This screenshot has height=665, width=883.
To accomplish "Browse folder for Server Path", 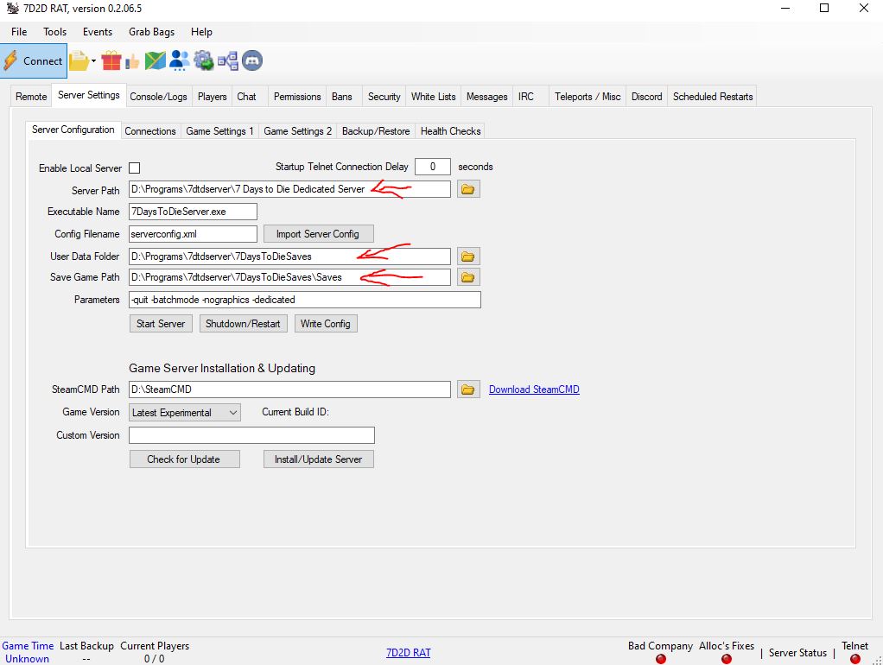I will tap(468, 189).
